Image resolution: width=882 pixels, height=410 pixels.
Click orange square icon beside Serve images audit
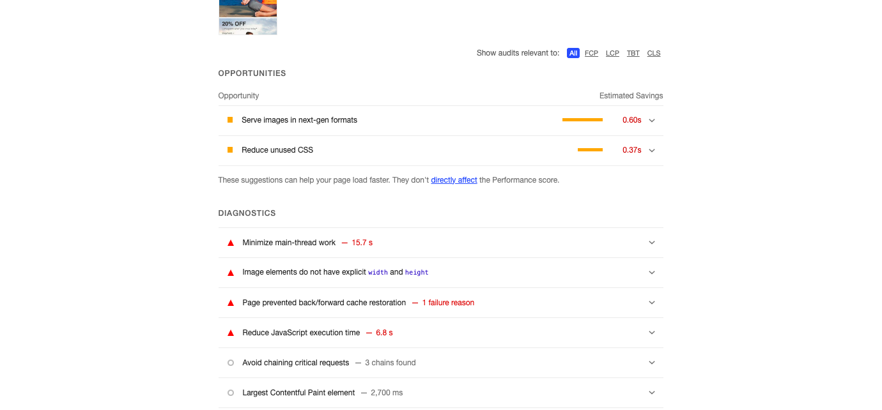pos(230,120)
